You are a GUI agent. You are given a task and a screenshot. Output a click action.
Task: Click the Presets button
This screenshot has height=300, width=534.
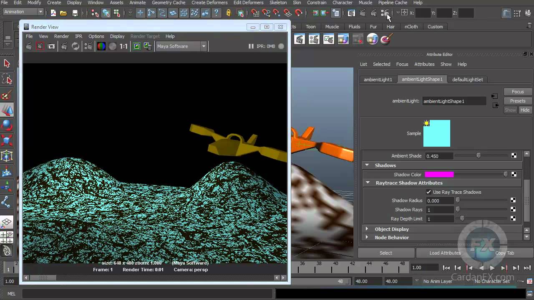(x=517, y=101)
